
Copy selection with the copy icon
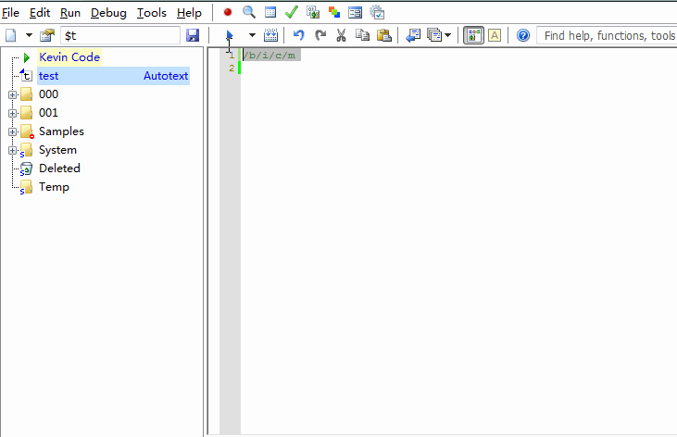pos(362,35)
